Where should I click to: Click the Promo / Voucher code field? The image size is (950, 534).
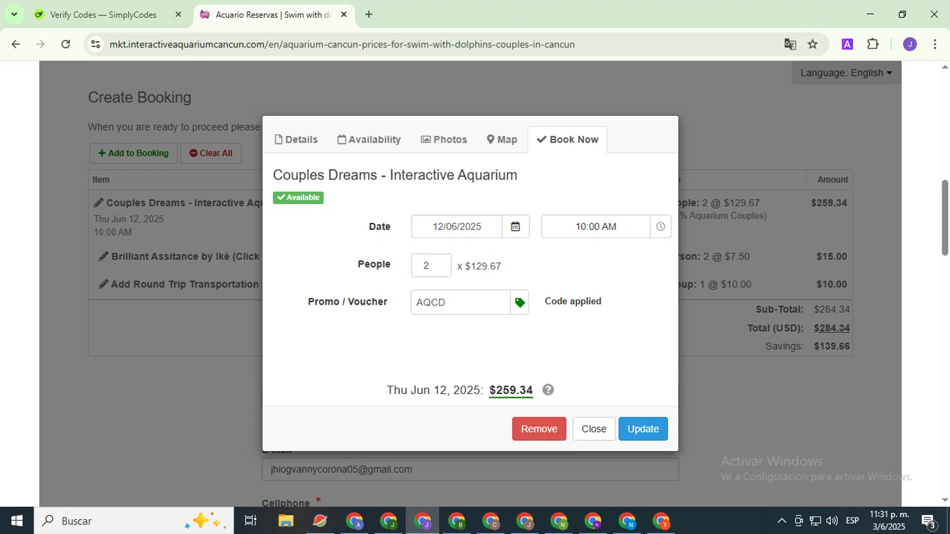click(x=460, y=303)
